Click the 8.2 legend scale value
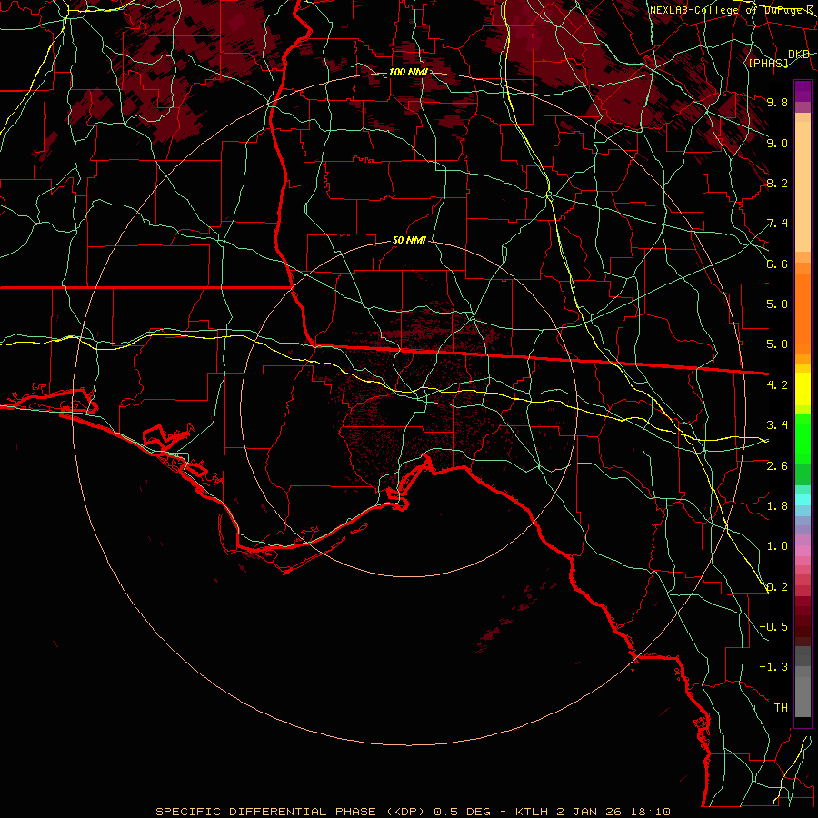Image resolution: width=818 pixels, height=818 pixels. [777, 183]
